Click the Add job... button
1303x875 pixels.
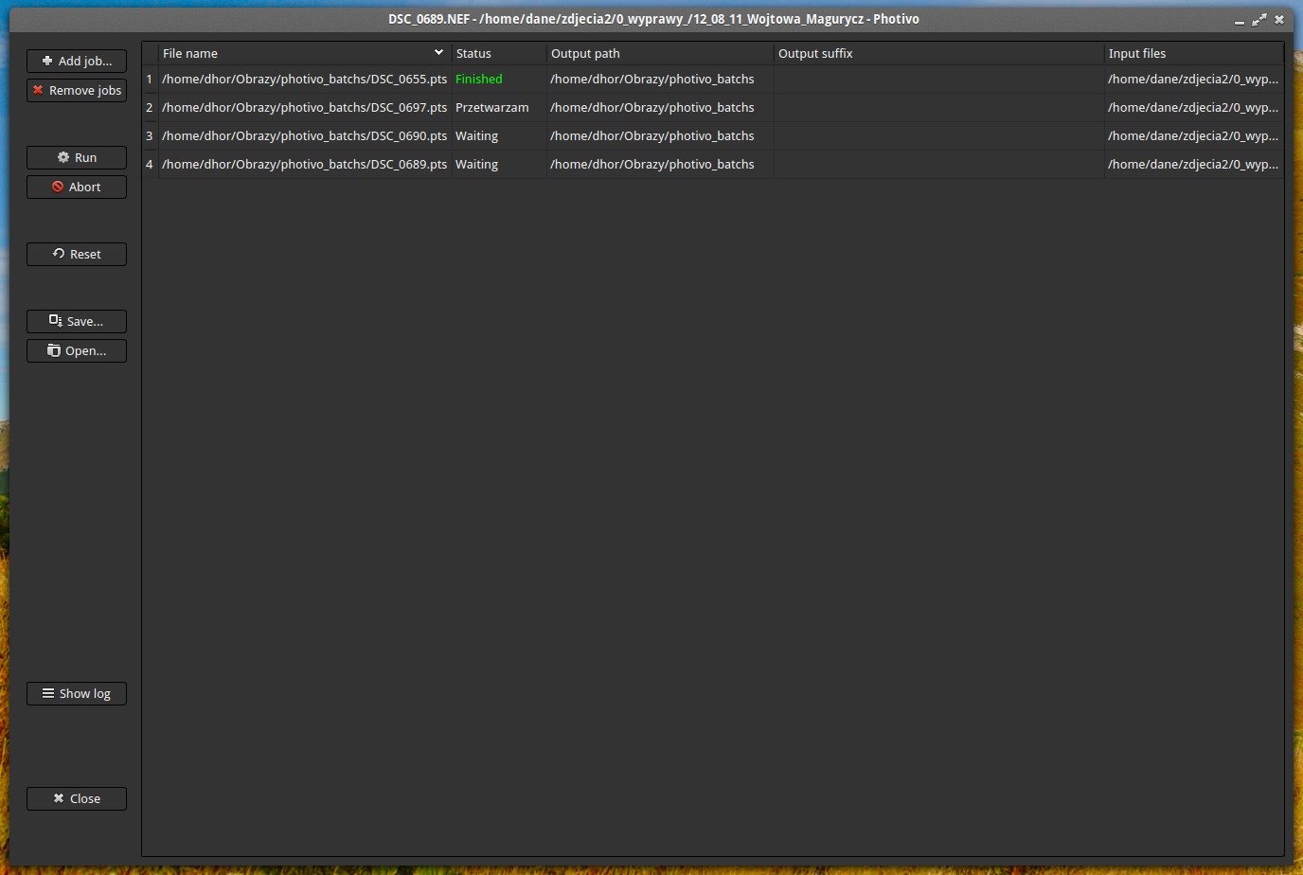coord(77,61)
